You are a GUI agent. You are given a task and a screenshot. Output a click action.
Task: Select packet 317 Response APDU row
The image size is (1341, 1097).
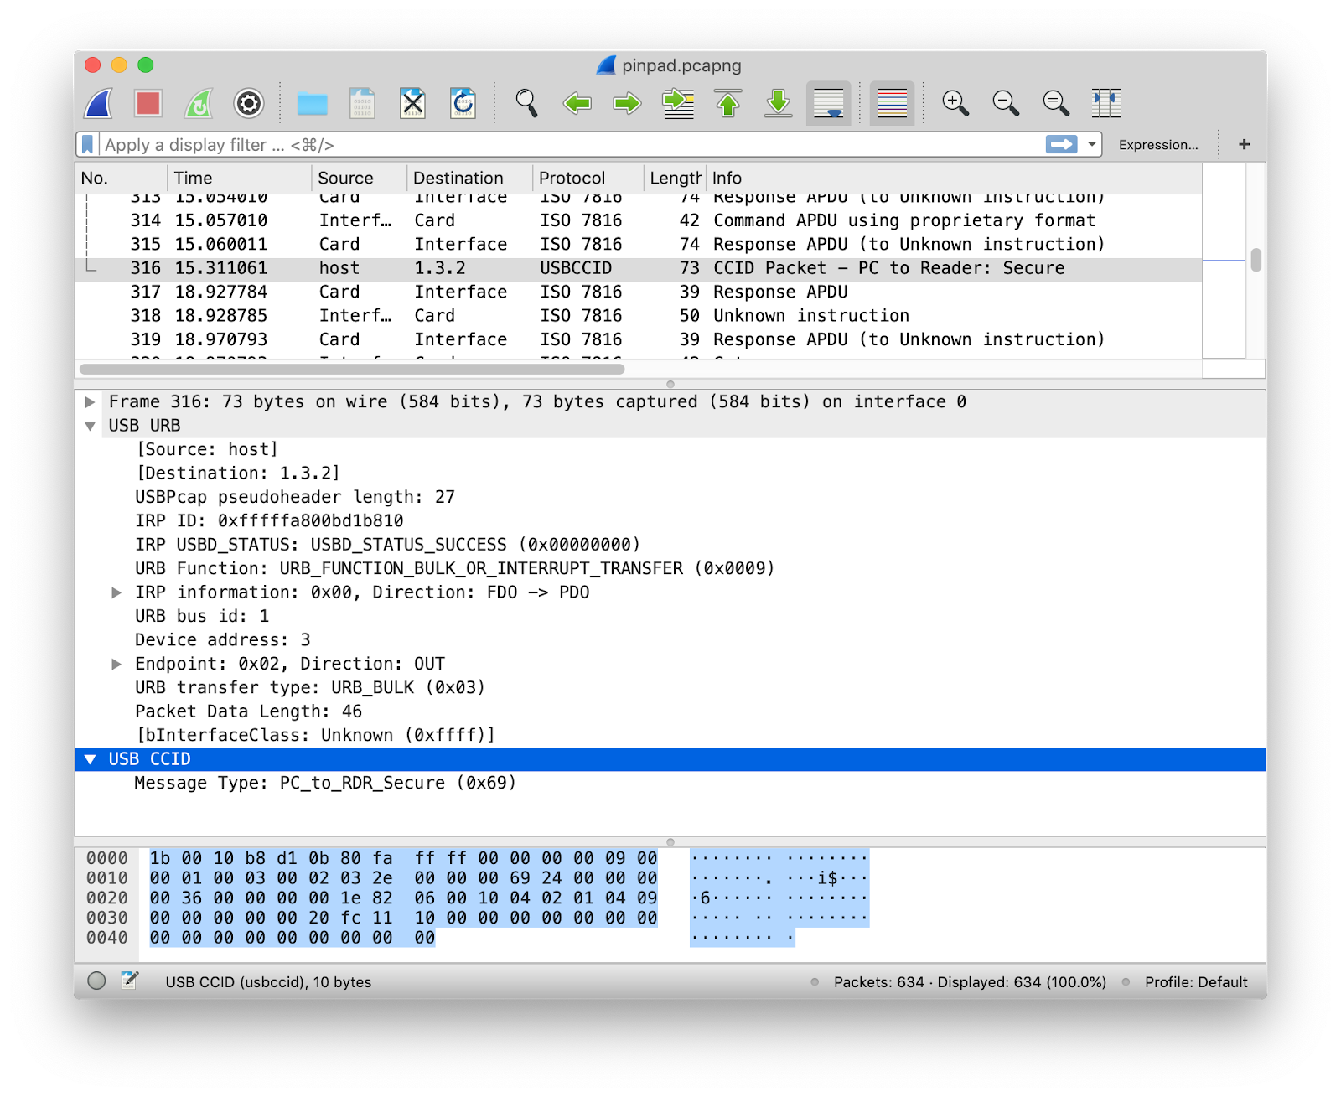point(639,292)
